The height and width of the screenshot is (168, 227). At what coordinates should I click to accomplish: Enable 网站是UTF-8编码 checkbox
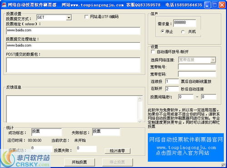(x=86, y=17)
